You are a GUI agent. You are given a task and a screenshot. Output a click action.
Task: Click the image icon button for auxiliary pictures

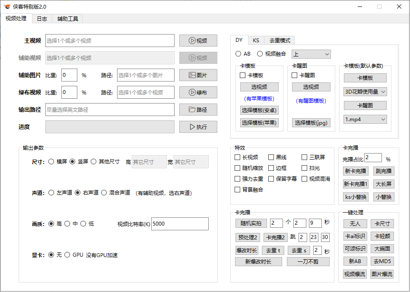198,75
